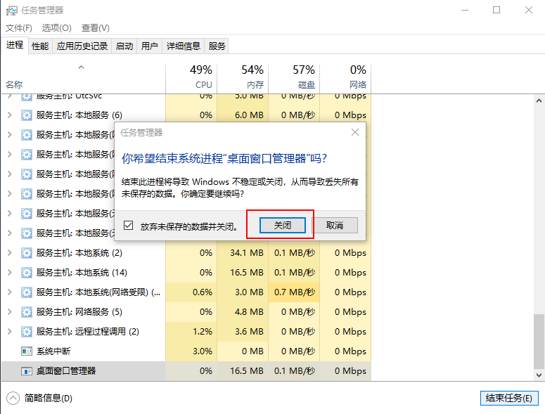This screenshot has height=414, width=545.
Task: Click the 桌面窗口管理器 process icon
Action: click(27, 370)
